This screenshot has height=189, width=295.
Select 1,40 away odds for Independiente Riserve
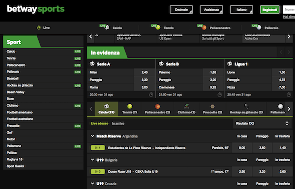tap(283, 148)
